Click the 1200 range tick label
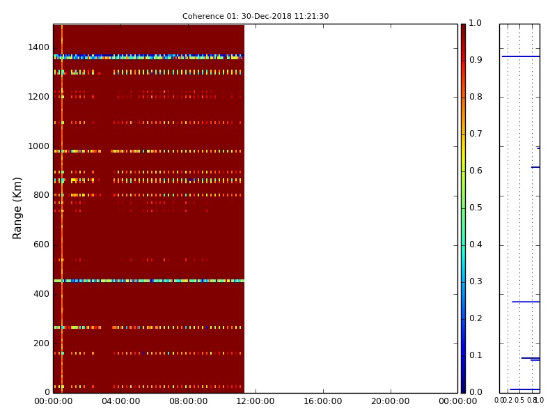The image size is (557, 418). click(x=39, y=97)
